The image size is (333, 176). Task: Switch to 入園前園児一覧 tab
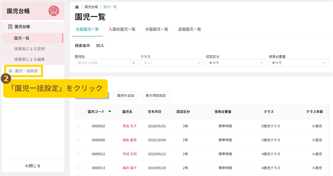coord(122,30)
